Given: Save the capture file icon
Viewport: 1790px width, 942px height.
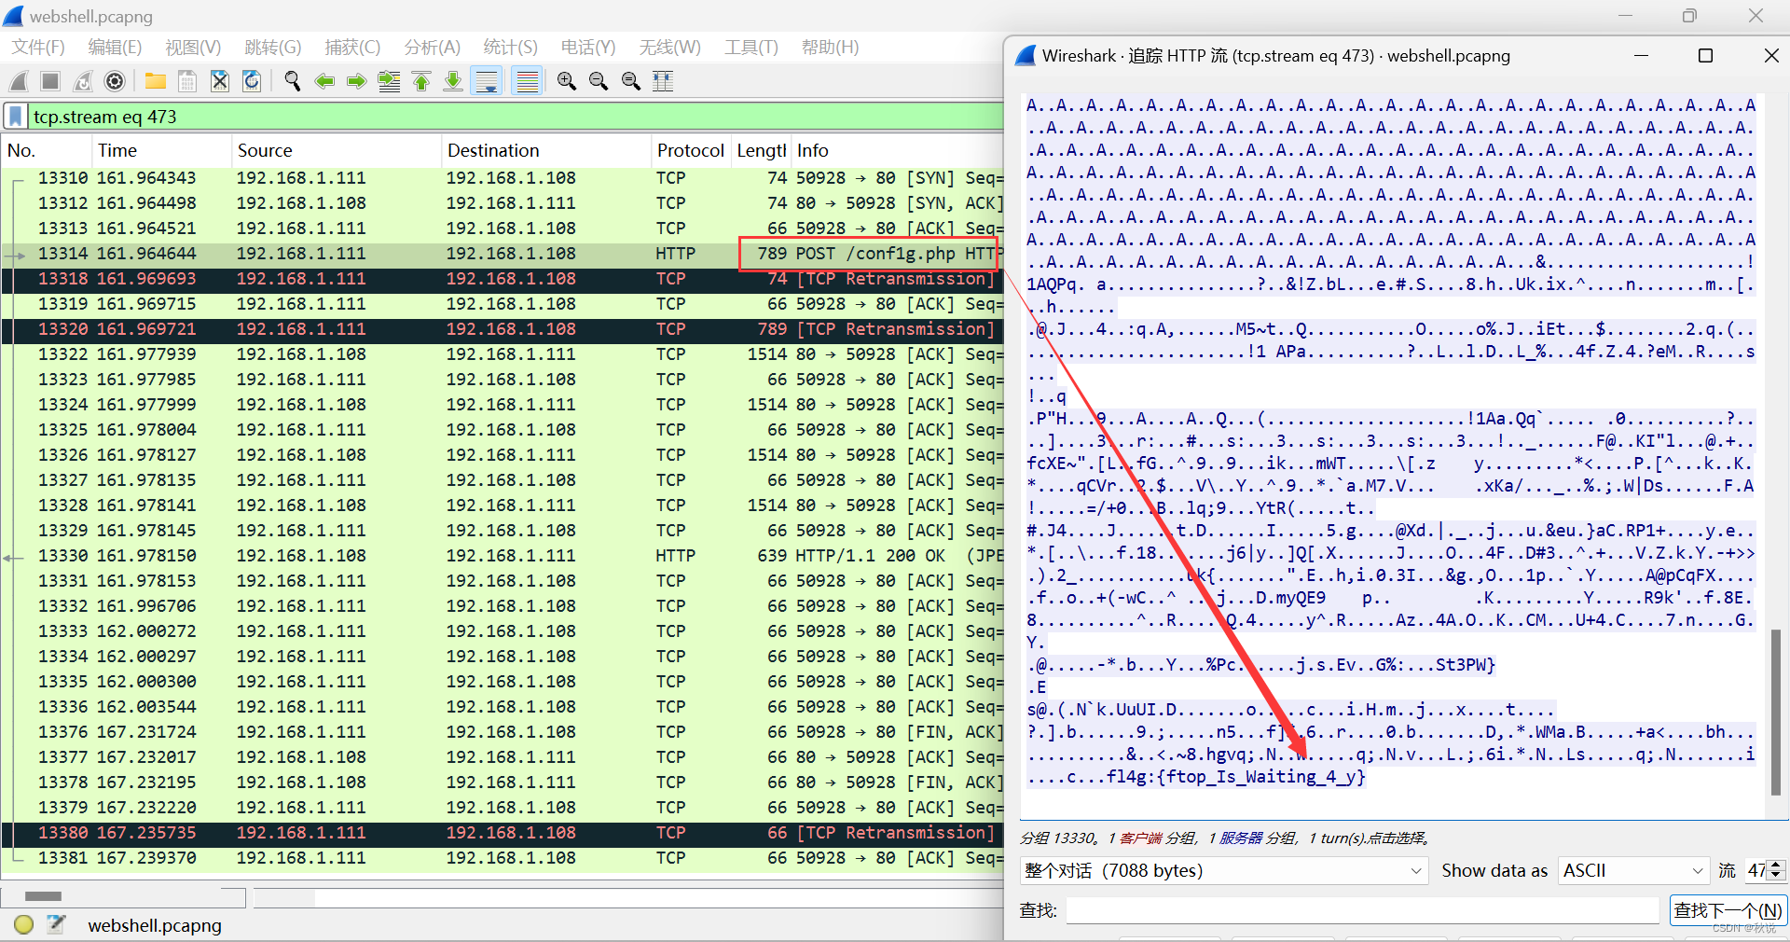Looking at the screenshot, I should 187,81.
